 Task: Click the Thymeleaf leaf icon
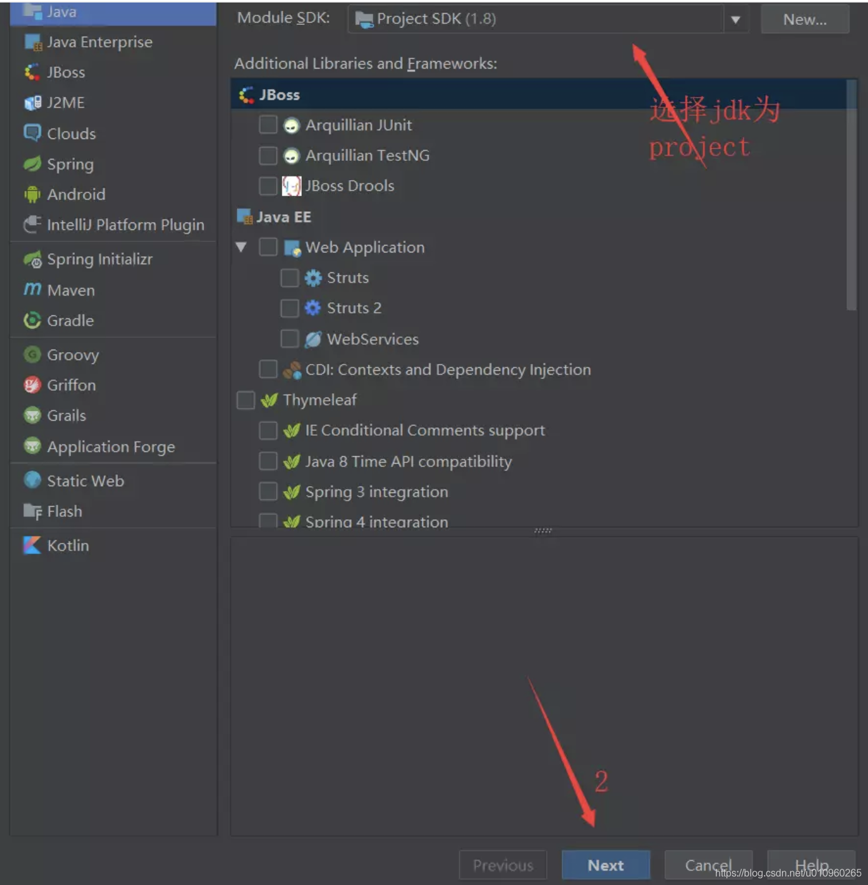(x=269, y=400)
